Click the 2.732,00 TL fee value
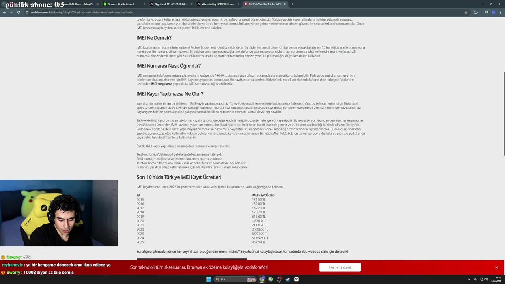Image resolution: width=505 pixels, height=284 pixels. point(260,229)
